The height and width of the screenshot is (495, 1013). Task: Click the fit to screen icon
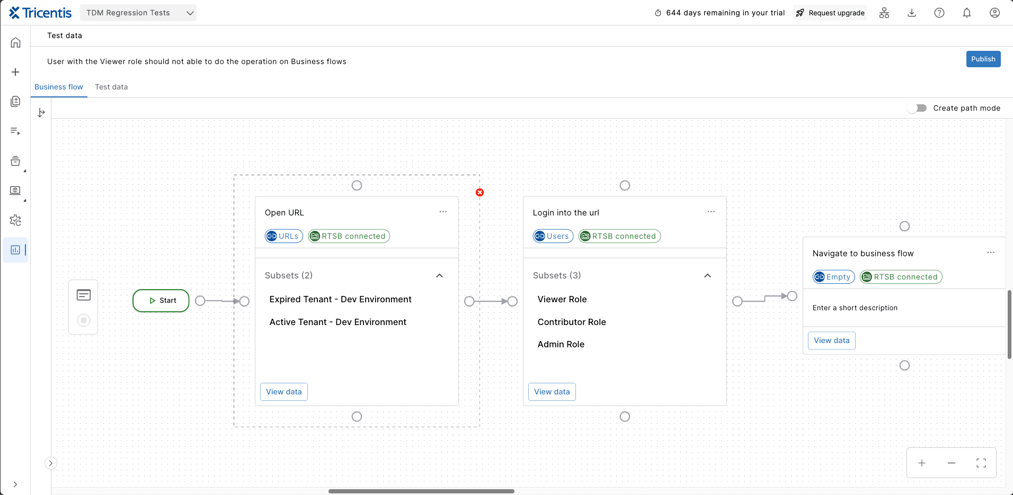point(981,463)
